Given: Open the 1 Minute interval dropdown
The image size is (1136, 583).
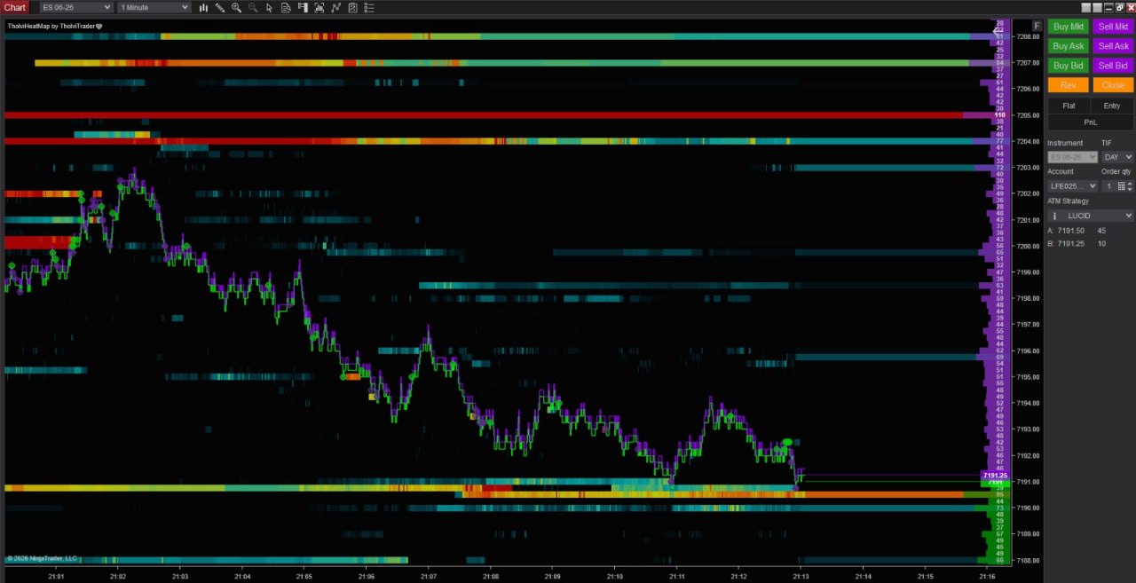Looking at the screenshot, I should (x=154, y=7).
